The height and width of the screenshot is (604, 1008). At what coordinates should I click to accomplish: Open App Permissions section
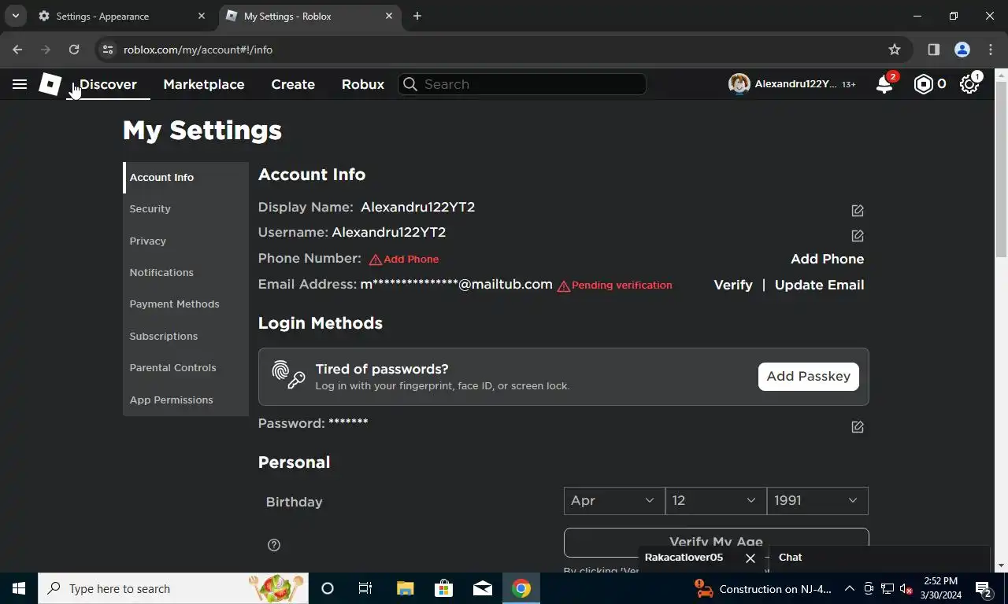pos(186,400)
